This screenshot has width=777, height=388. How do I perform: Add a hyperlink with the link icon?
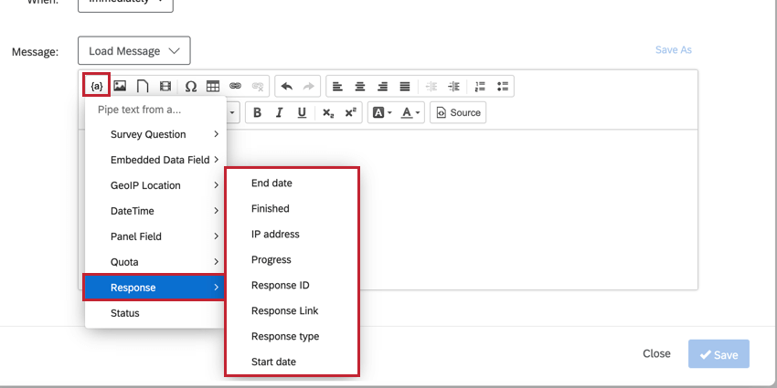tap(235, 86)
